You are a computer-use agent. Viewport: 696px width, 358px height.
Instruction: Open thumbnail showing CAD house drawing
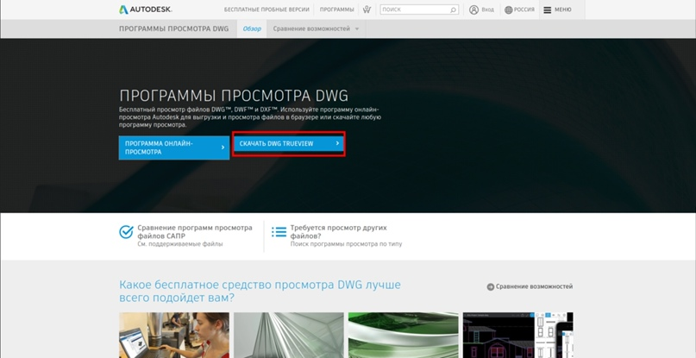coord(518,335)
